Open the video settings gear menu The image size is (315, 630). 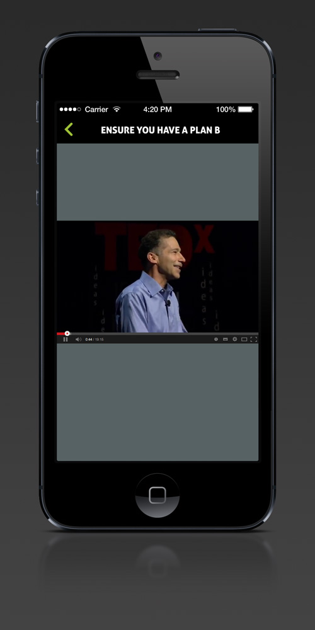pyautogui.click(x=234, y=340)
